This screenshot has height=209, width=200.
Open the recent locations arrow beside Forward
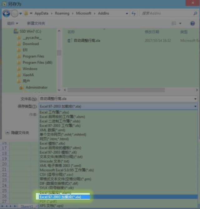coord(21,13)
